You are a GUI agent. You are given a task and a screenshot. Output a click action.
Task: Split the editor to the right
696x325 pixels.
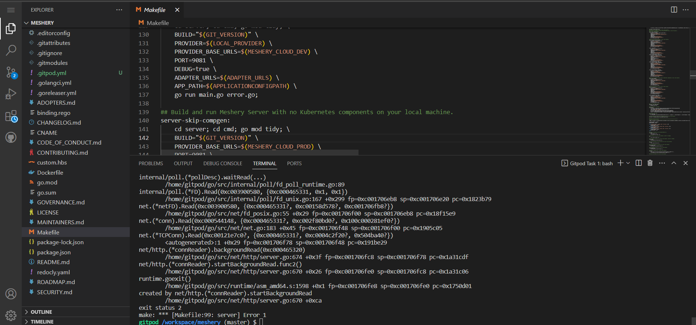point(674,10)
